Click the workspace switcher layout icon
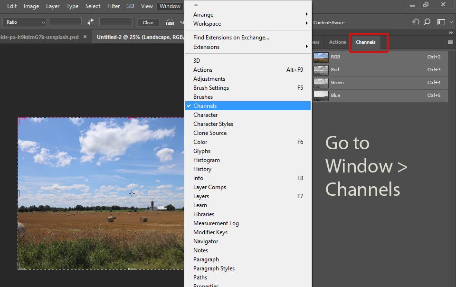Viewport: 456px width, 287px height. [x=441, y=22]
